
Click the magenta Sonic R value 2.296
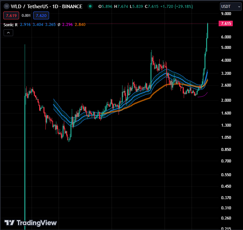67,25
